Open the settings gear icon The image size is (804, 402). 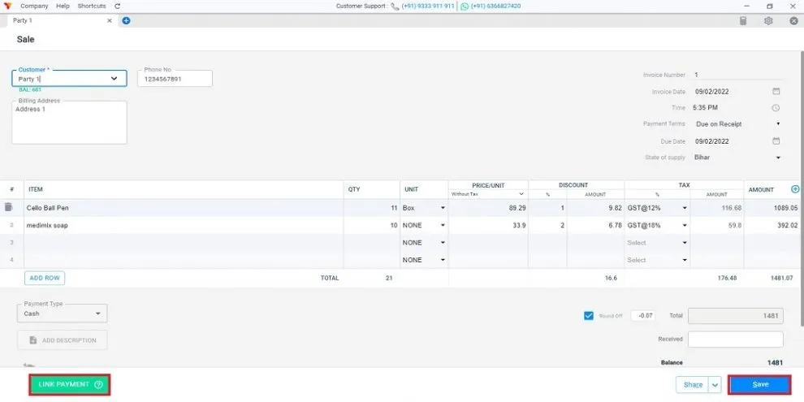coord(768,21)
